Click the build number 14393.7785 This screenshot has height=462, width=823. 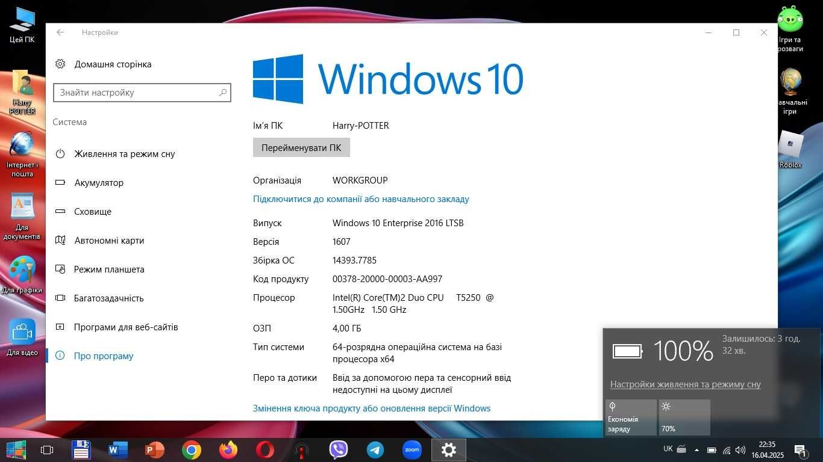(x=354, y=260)
